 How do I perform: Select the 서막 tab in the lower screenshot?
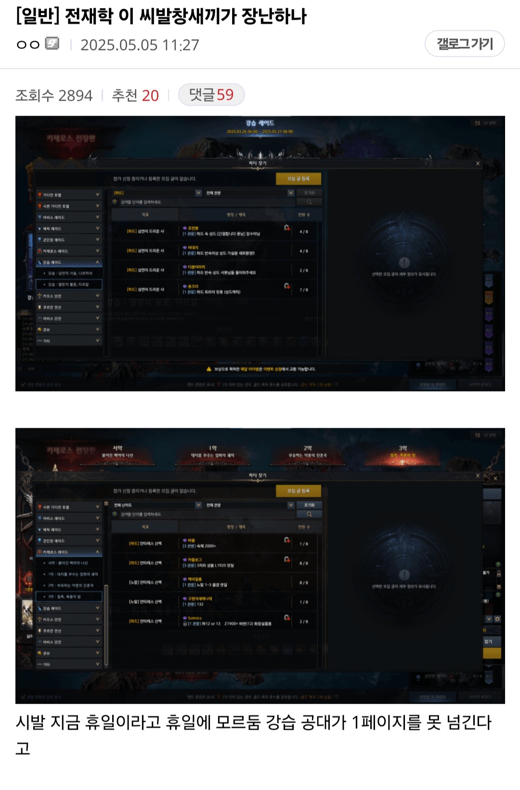pos(117,452)
